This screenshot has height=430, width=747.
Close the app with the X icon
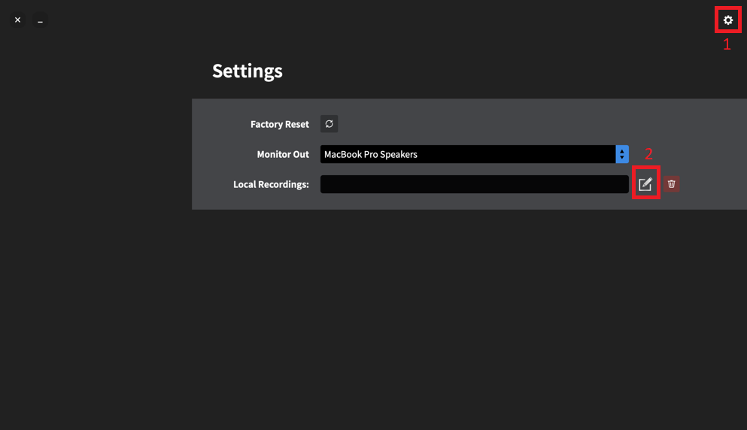point(17,20)
